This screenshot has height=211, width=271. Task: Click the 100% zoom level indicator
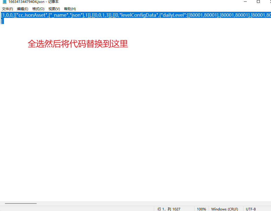201,209
